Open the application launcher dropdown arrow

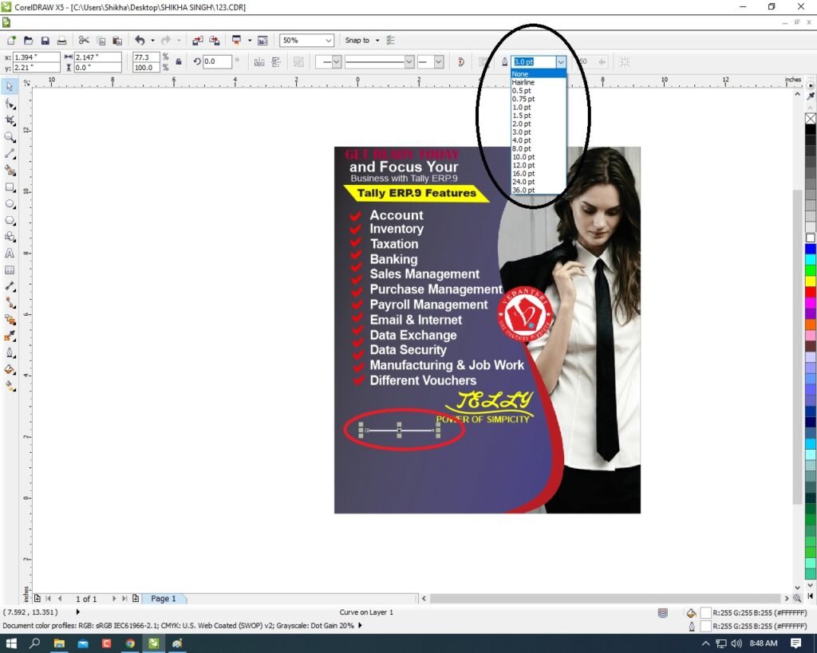tap(250, 40)
